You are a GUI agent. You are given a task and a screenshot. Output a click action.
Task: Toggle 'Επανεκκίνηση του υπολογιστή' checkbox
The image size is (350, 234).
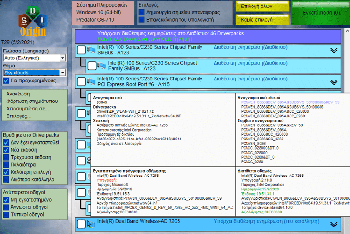coord(141,20)
